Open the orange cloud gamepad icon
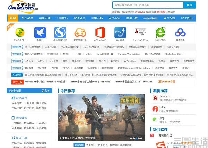 click(x=80, y=33)
